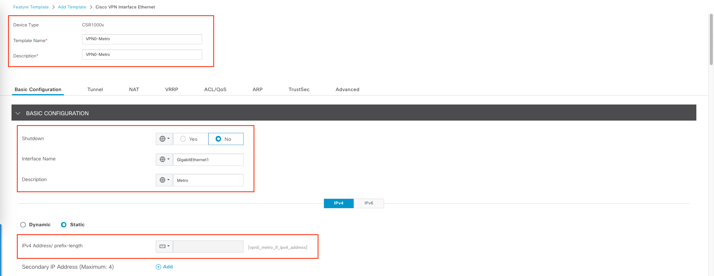Click the IPv4 toggle button
Image resolution: width=714 pixels, height=276 pixels.
[x=338, y=203]
